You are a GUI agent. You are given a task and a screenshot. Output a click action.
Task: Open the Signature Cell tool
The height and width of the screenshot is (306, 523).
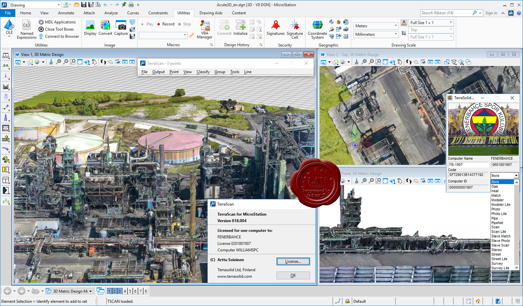point(295,30)
